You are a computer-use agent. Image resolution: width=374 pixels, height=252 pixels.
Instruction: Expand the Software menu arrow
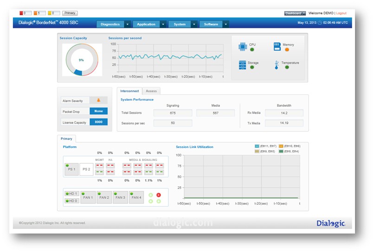(x=226, y=24)
